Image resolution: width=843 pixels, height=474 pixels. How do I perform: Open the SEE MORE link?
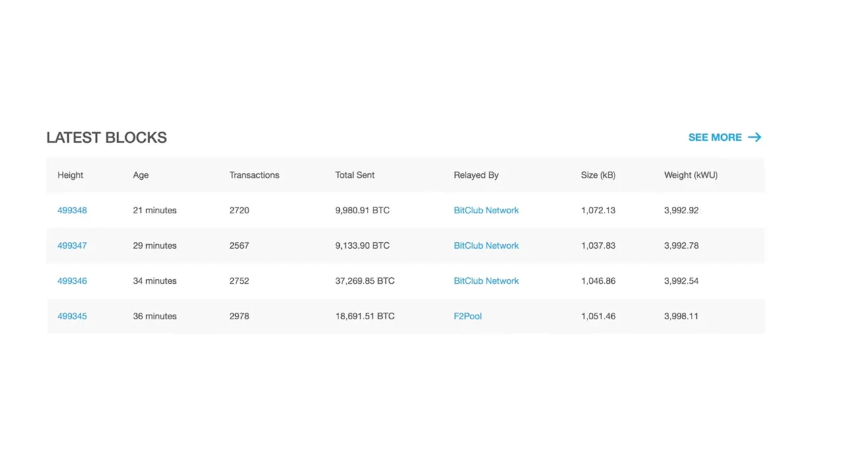coord(725,138)
